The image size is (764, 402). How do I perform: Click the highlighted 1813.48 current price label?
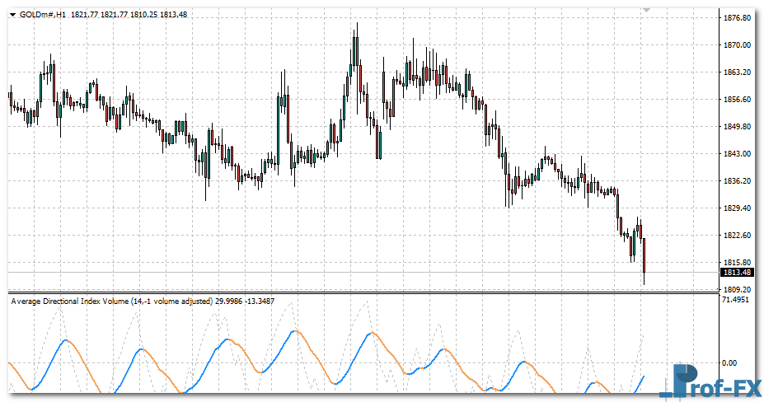736,273
